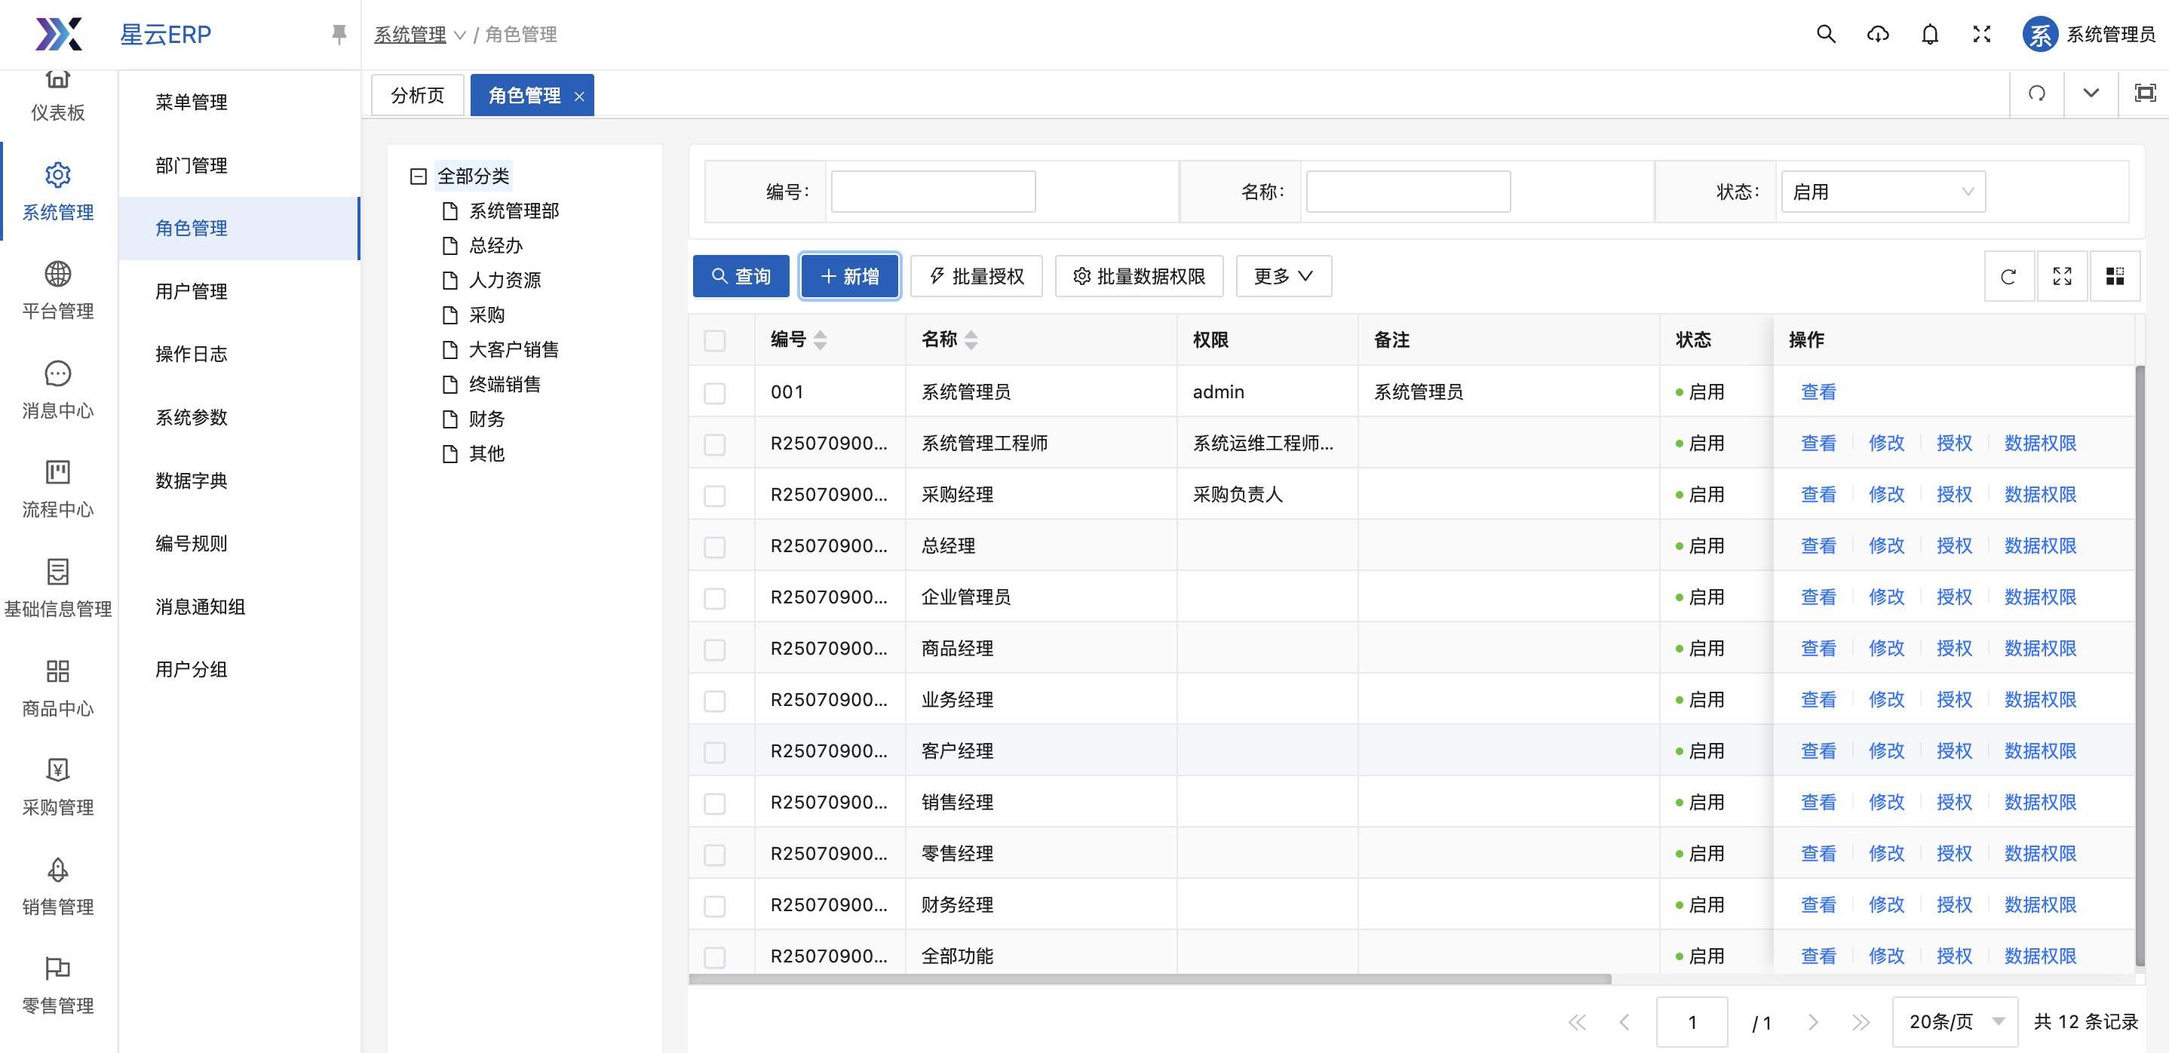The height and width of the screenshot is (1053, 2169).
Task: Select the 采购经理 row checkbox
Action: pos(715,496)
